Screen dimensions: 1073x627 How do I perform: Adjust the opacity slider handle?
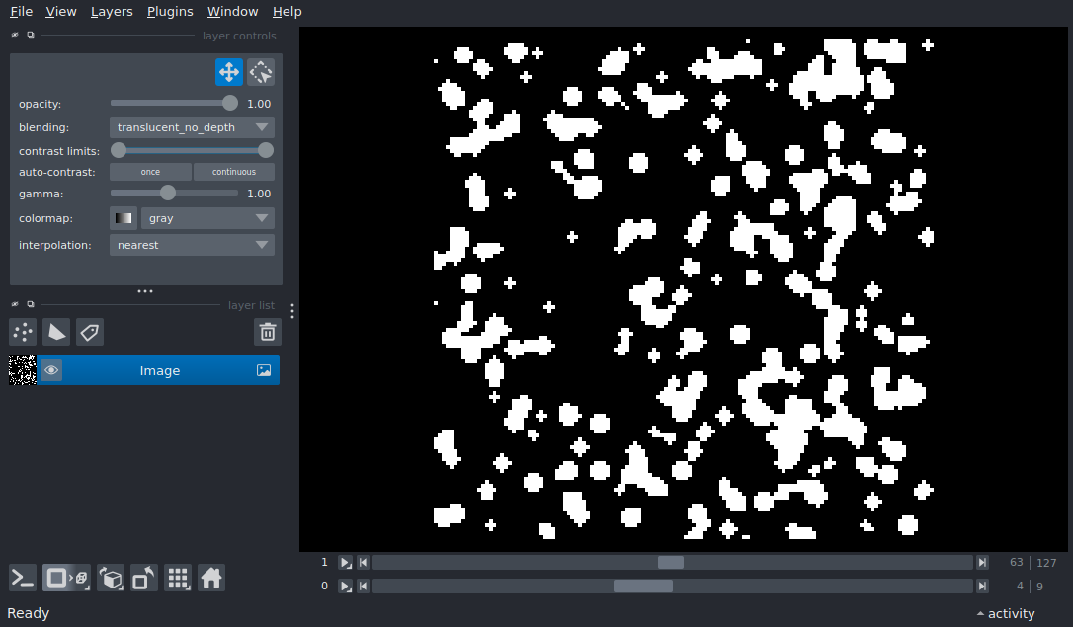230,104
